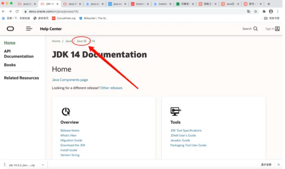This screenshot has height=169, width=285.
Task: Open the Chrome profile avatar
Action: tap(271, 12)
